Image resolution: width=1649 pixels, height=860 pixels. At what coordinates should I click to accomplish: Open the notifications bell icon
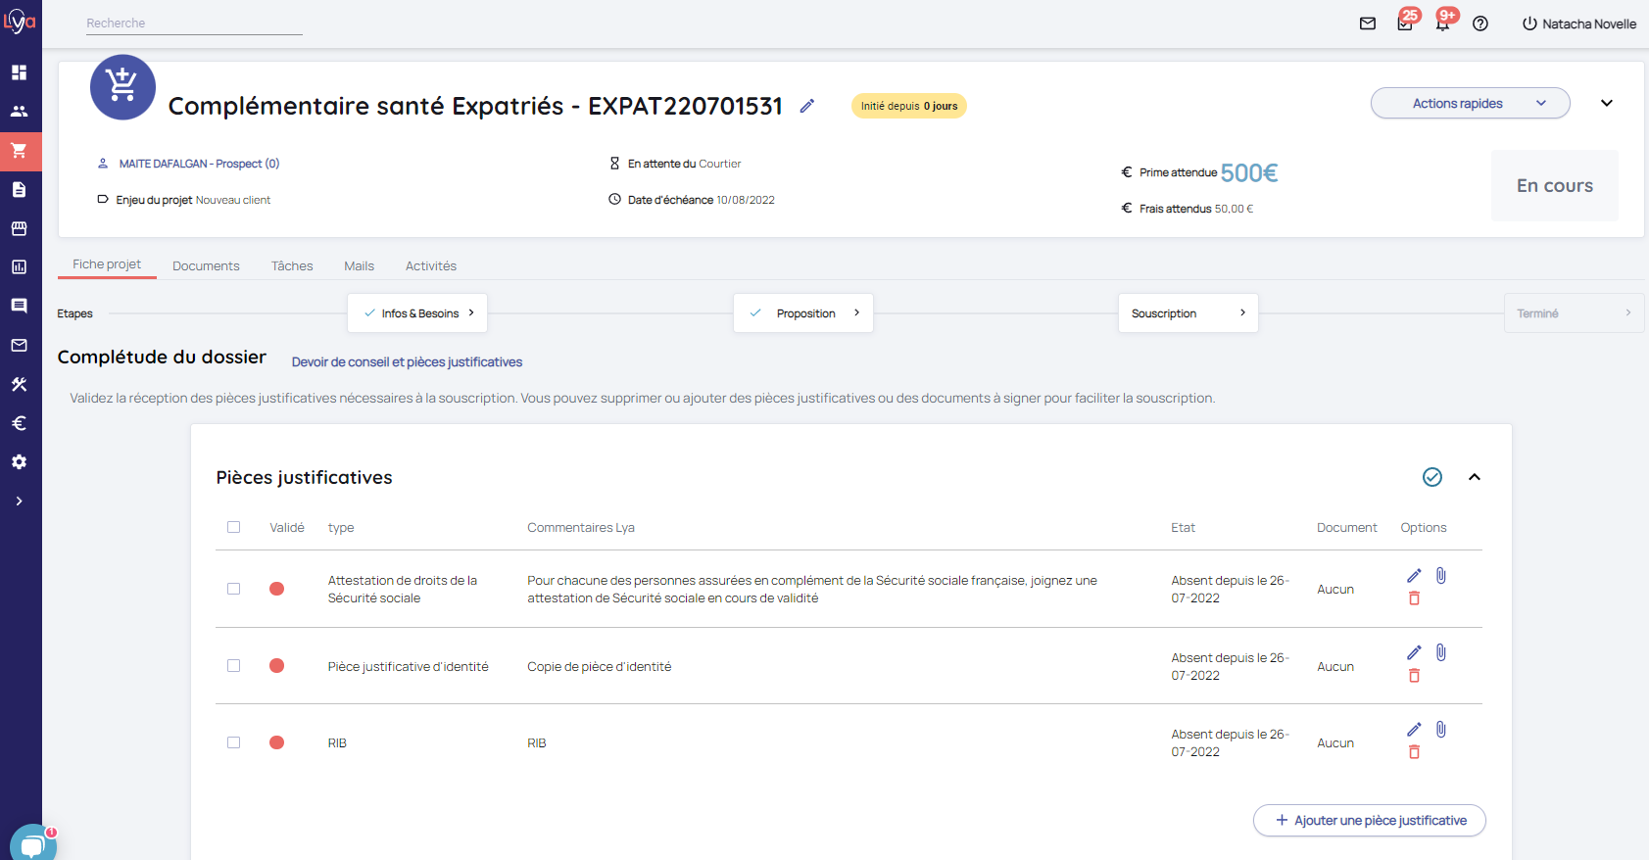click(x=1442, y=24)
